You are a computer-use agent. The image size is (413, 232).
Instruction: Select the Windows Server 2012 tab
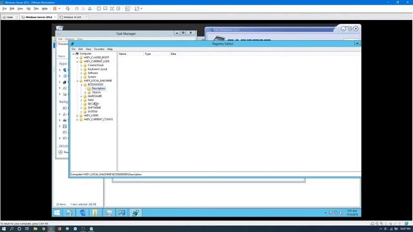[39, 17]
